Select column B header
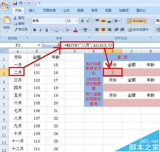This screenshot has width=160, height=152. click(37, 51)
